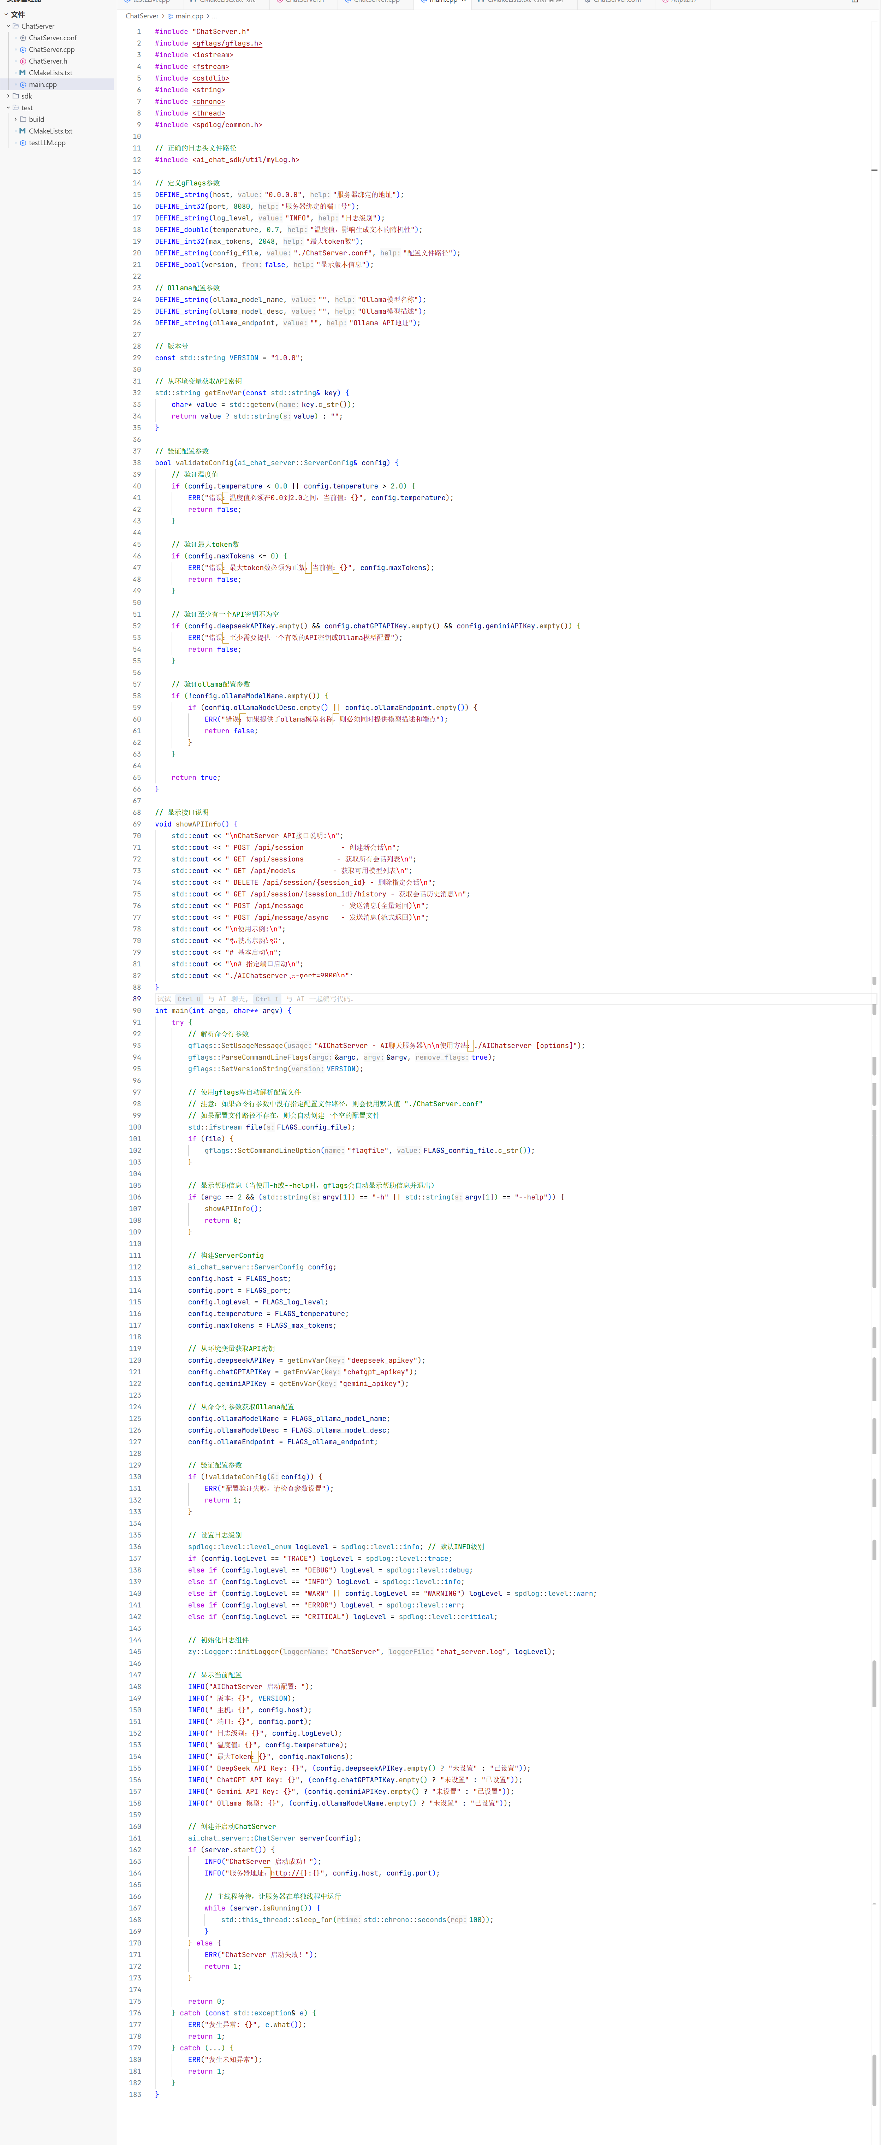Click the empty line 89 AI hint field
The width and height of the screenshot is (881, 2145).
(x=500, y=999)
